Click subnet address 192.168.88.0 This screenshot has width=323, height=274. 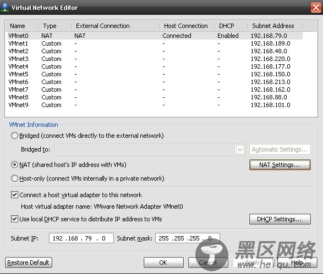[269, 97]
